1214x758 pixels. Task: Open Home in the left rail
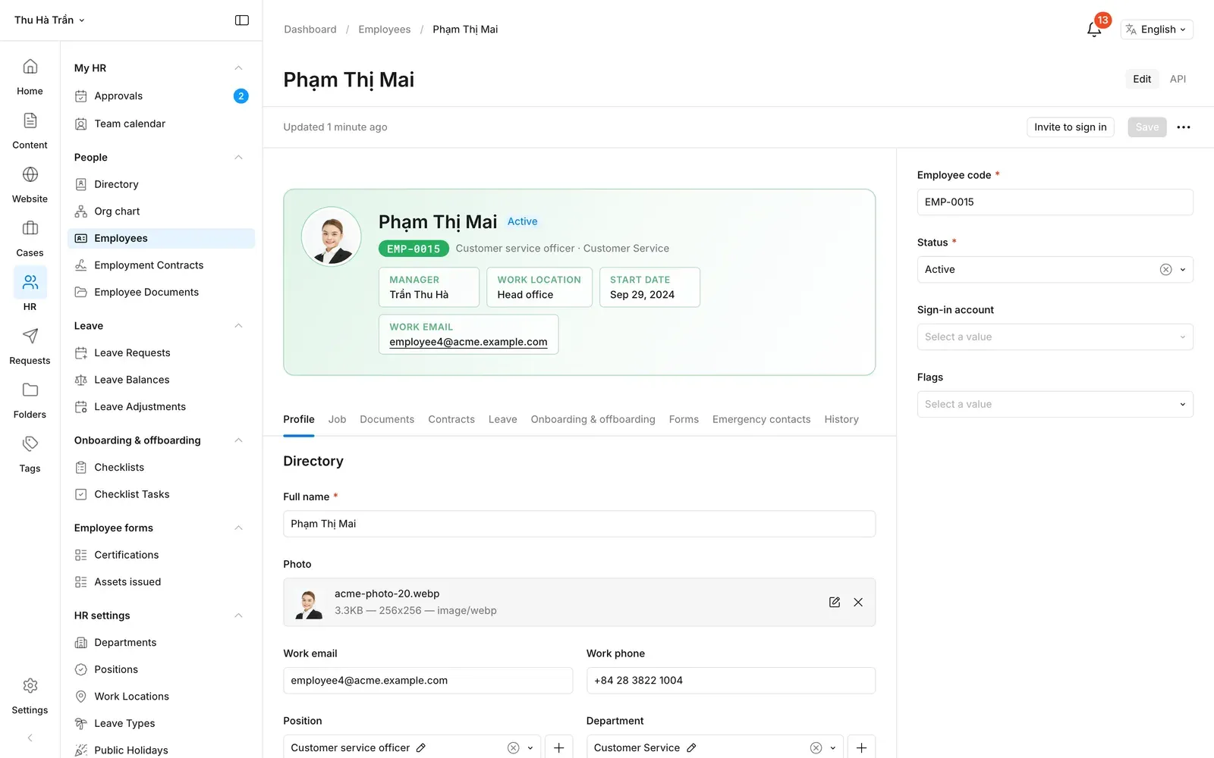click(30, 77)
